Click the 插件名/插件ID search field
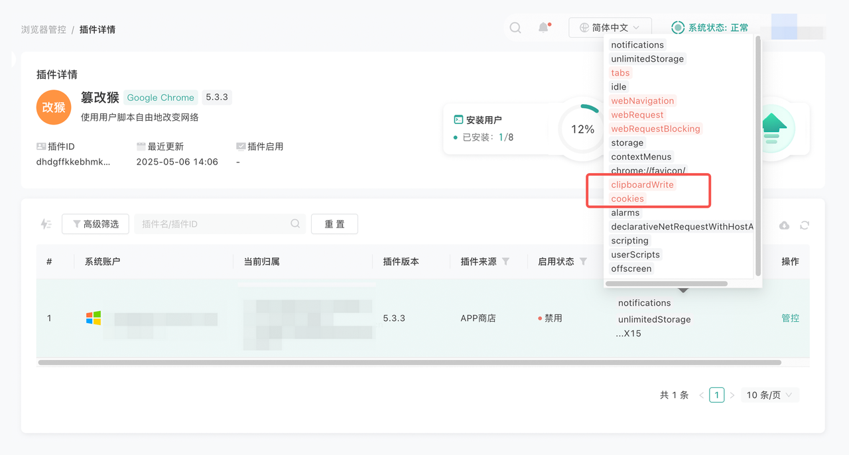Image resolution: width=849 pixels, height=455 pixels. [212, 224]
